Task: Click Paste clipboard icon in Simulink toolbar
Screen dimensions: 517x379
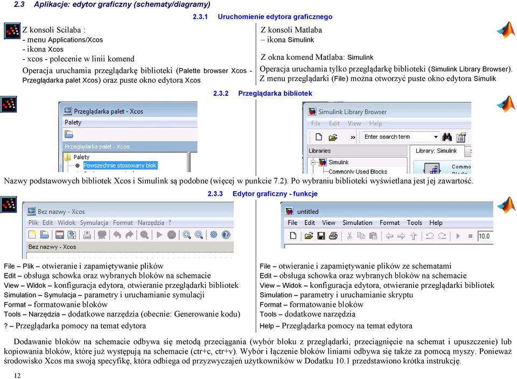Action: tap(373, 236)
